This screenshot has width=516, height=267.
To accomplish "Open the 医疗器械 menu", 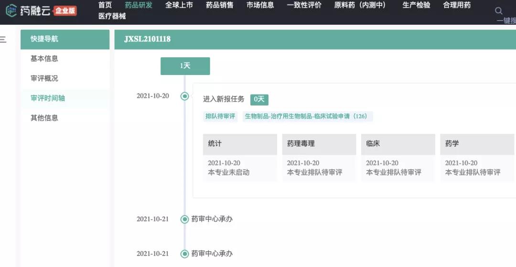I will (112, 16).
